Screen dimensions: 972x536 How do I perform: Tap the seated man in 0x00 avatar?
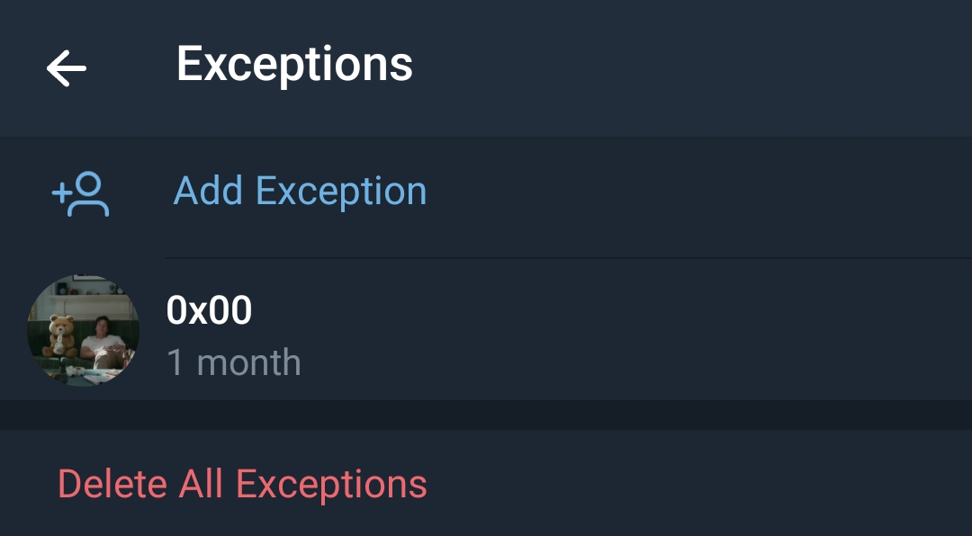click(101, 342)
